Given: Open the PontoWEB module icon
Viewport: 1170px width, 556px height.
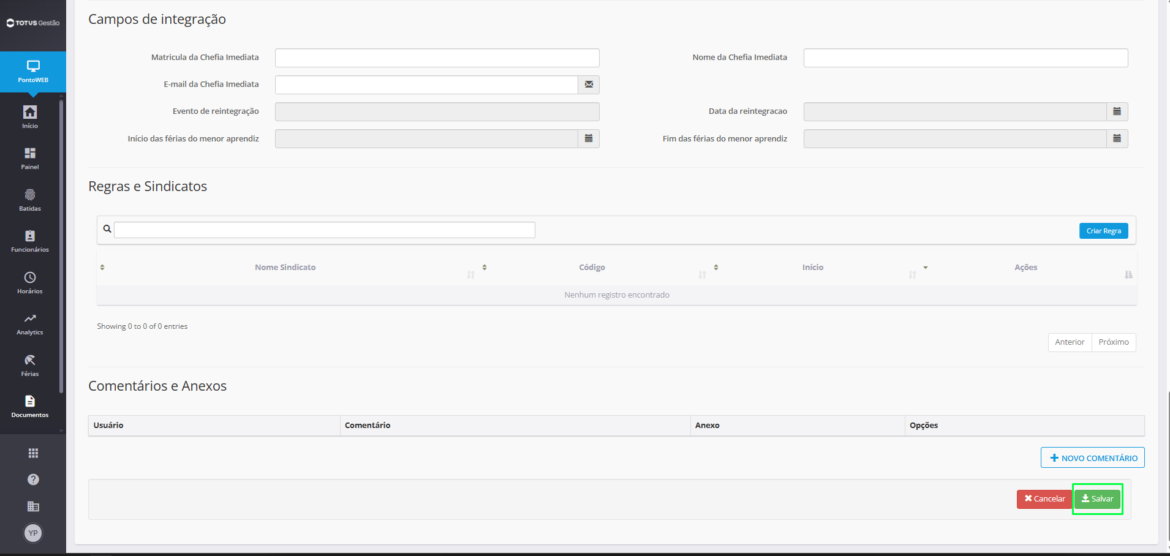Looking at the screenshot, I should click(x=33, y=72).
